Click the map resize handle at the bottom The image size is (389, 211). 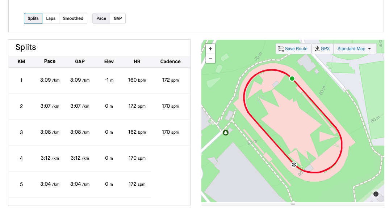pyautogui.click(x=293, y=204)
